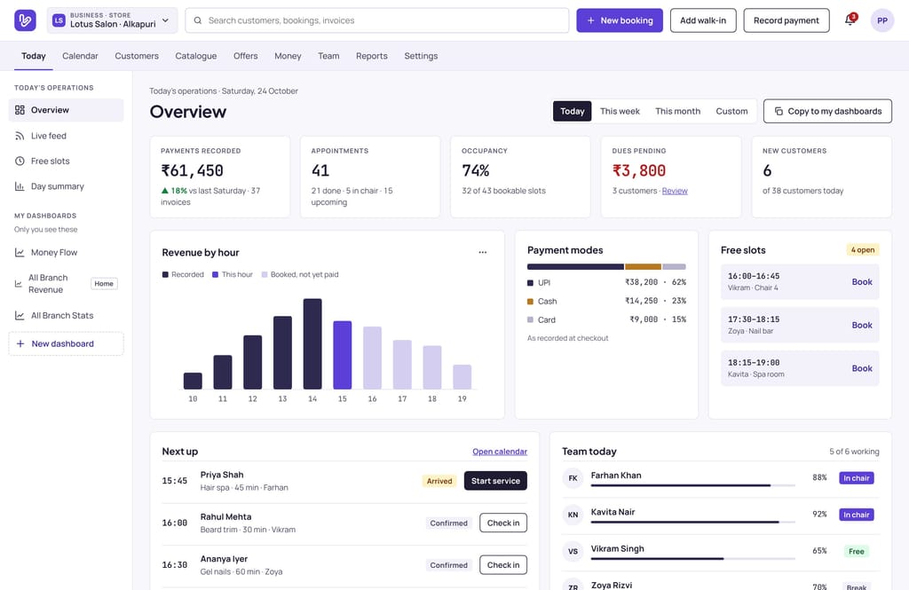Click Add walk-in button
Viewport: 909px width, 590px height.
click(x=703, y=20)
